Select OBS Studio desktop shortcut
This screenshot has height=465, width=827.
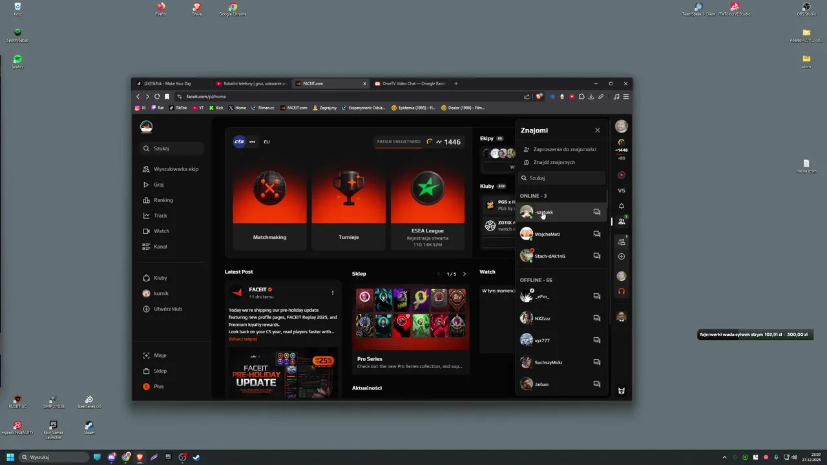(x=806, y=9)
